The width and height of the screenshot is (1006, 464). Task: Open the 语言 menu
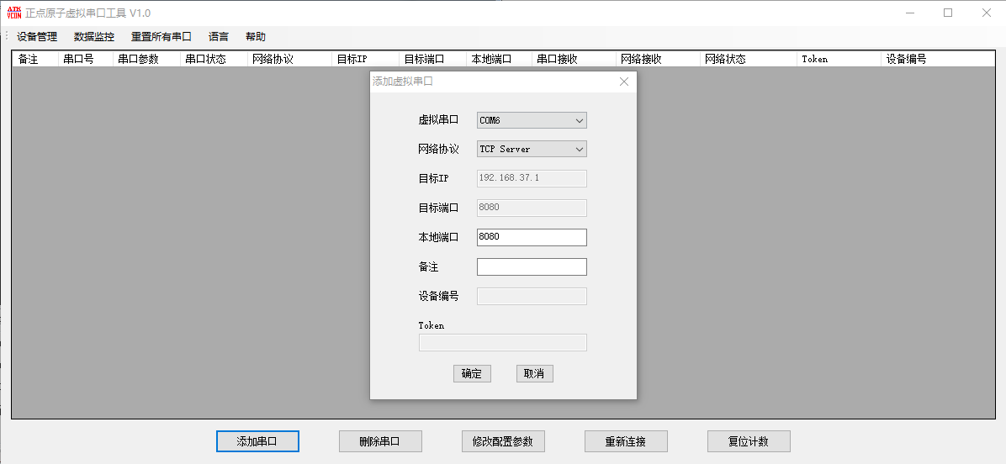pyautogui.click(x=219, y=37)
